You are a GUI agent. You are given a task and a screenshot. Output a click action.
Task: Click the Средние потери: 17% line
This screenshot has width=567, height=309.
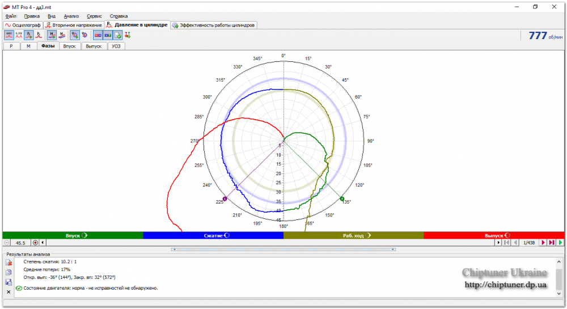[46, 269]
